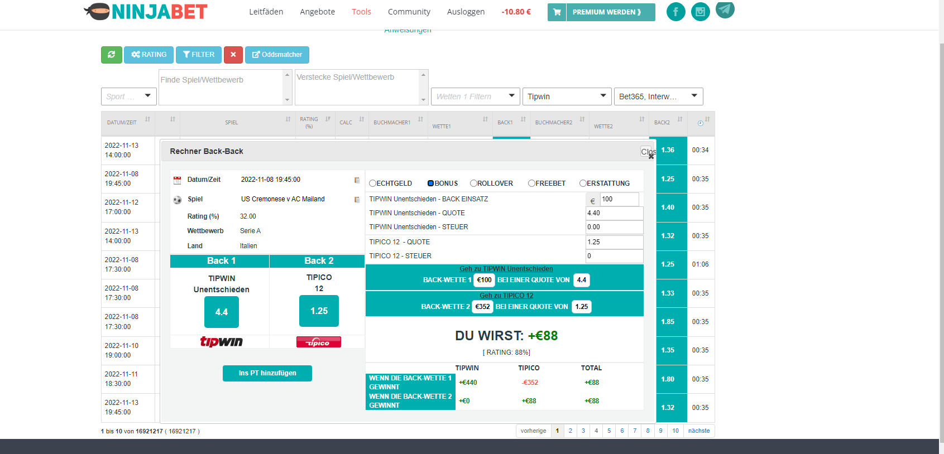Sort by WETTE2 column
This screenshot has height=454, width=944.
click(619, 123)
